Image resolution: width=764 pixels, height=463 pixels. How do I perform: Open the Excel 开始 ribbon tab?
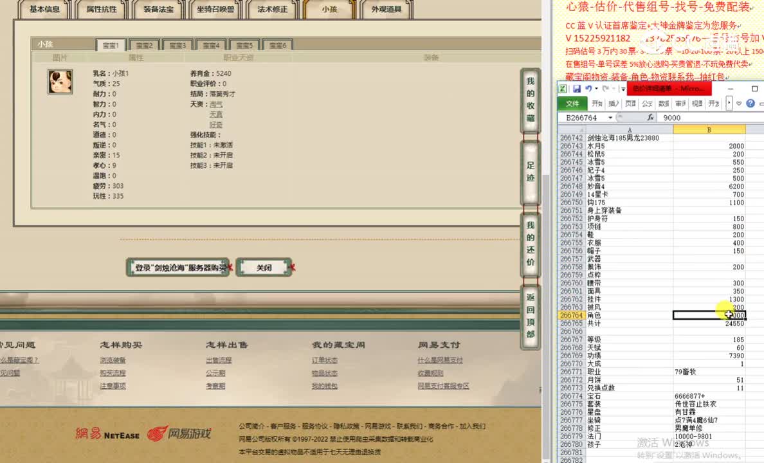coord(597,104)
